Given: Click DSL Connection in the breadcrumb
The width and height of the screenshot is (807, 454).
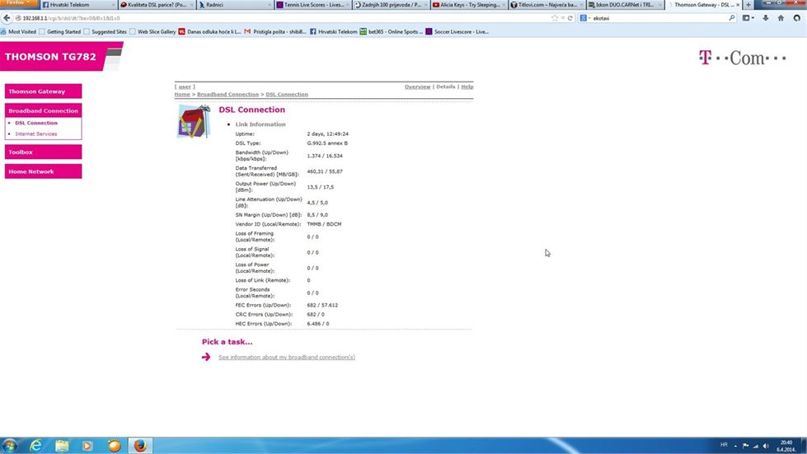Looking at the screenshot, I should (287, 95).
